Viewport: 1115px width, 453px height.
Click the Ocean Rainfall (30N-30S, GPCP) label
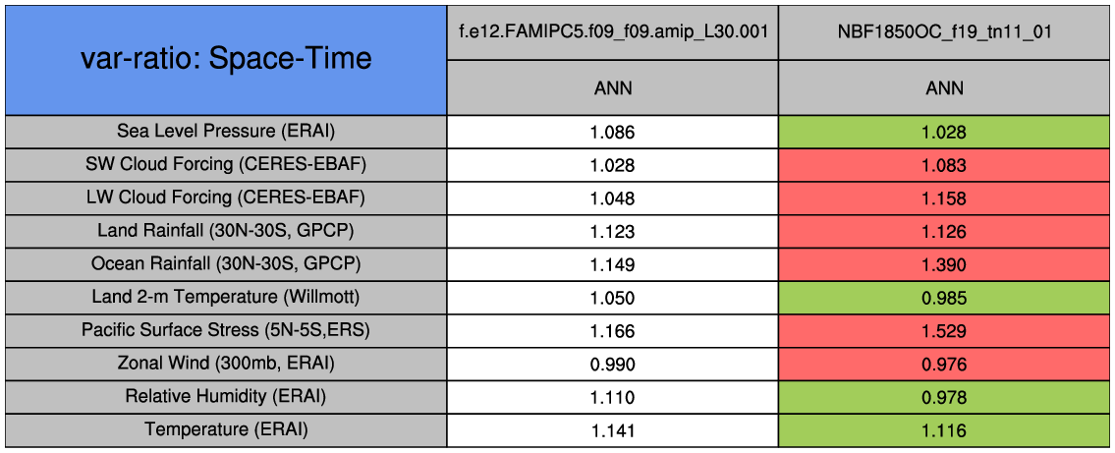(226, 264)
